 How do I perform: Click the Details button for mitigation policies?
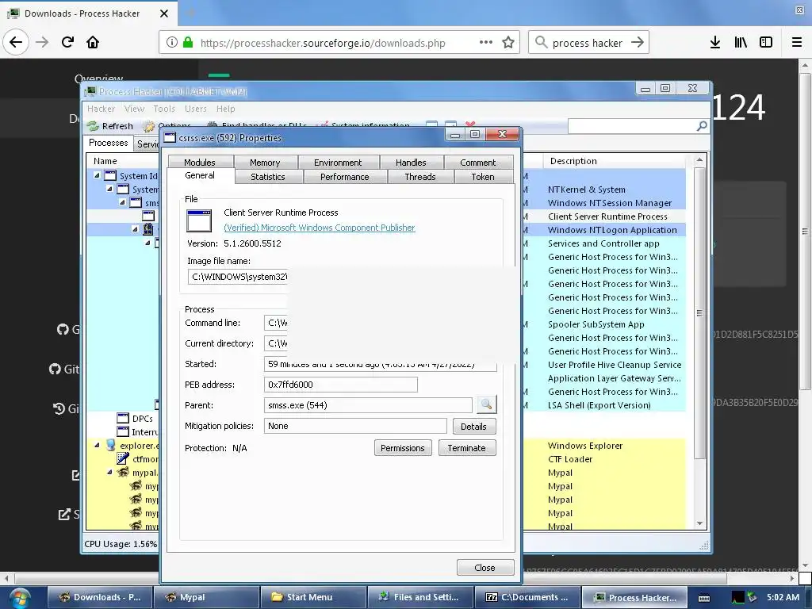pos(474,426)
